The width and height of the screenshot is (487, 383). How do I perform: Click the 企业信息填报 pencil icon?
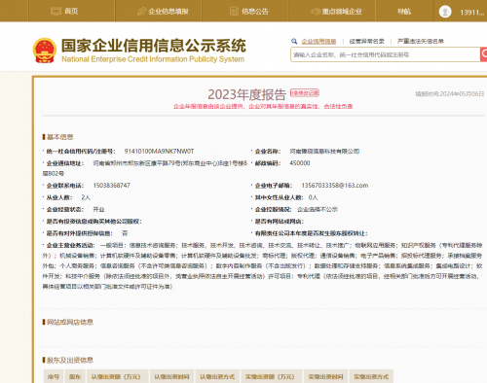(141, 12)
